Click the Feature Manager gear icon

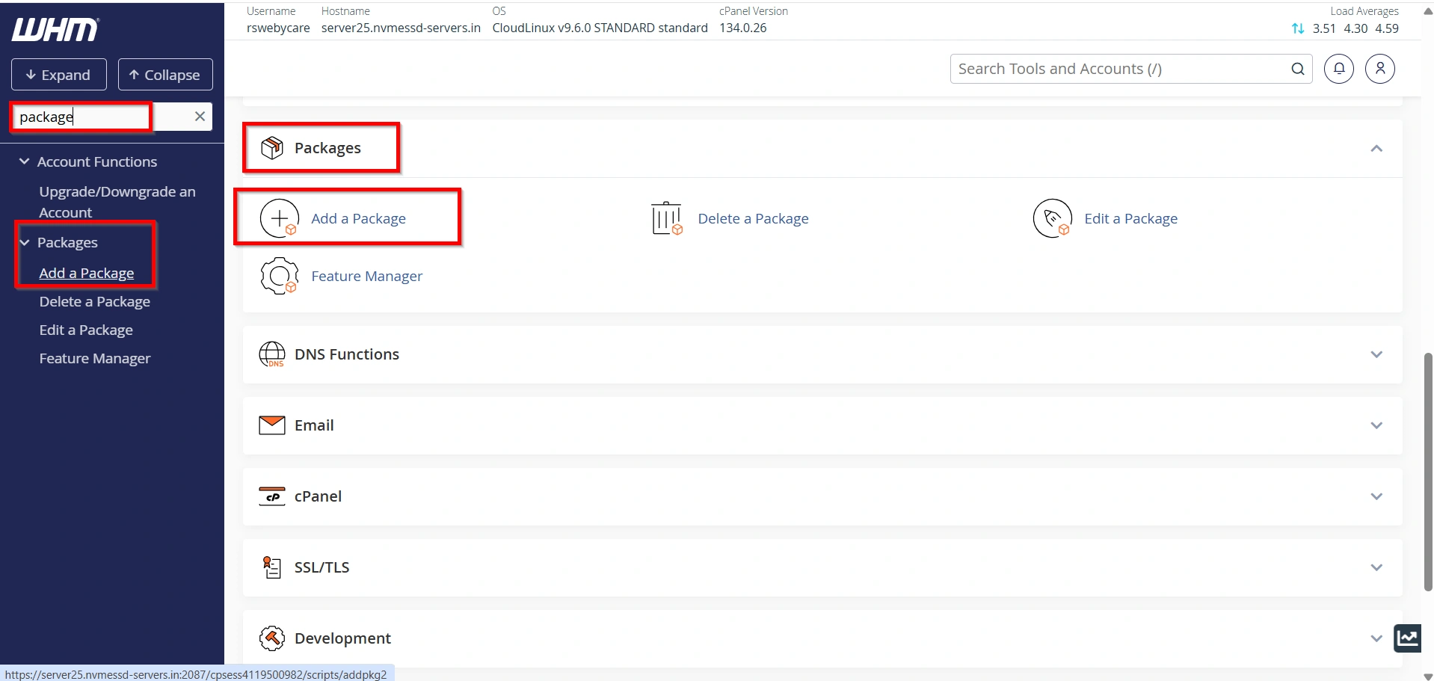(280, 276)
